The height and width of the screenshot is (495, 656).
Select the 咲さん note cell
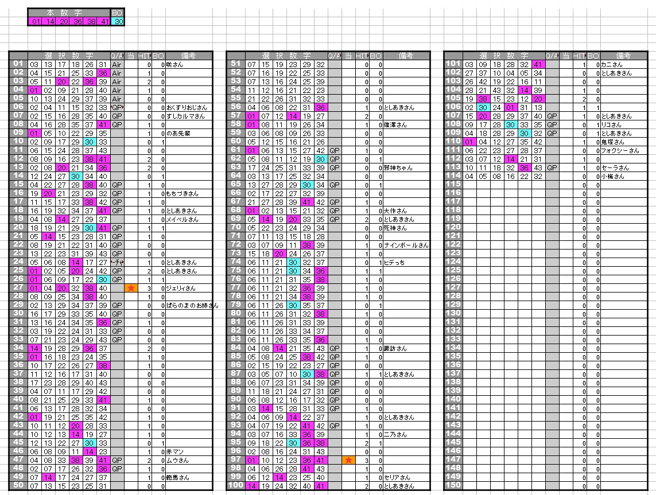[x=189, y=64]
